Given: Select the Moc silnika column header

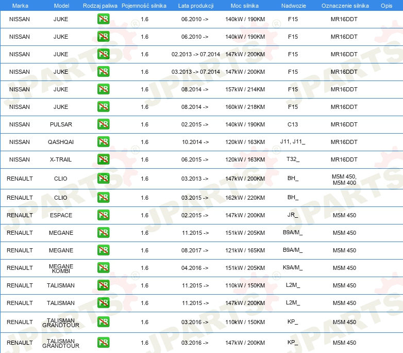Looking at the screenshot, I should 245,5.
